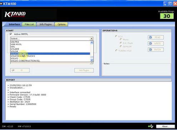
Task: Toggle the Active MMTPL checkbox
Action: pyautogui.click(x=11, y=34)
